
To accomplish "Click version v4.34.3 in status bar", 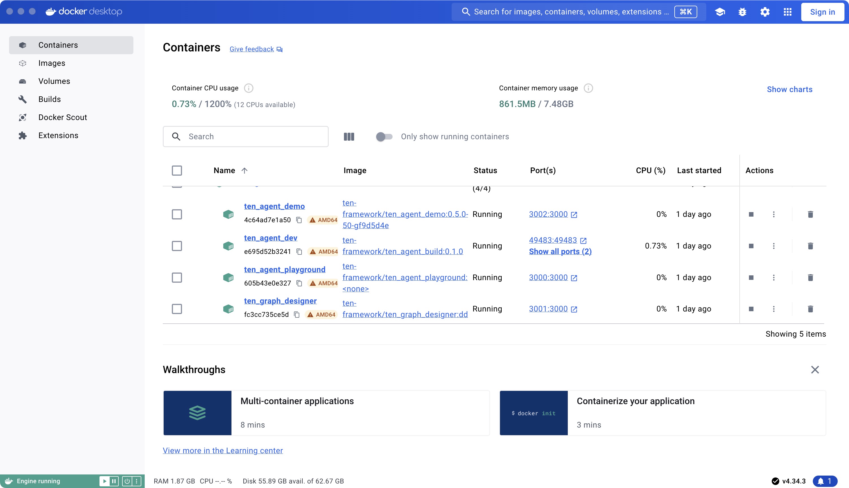I will pos(788,481).
